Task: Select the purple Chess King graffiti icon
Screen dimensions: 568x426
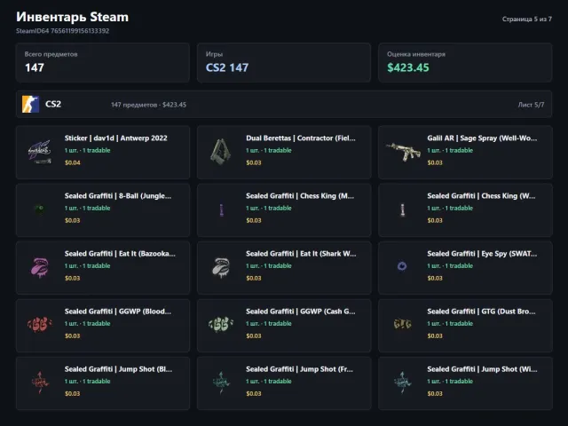Action: pos(221,209)
